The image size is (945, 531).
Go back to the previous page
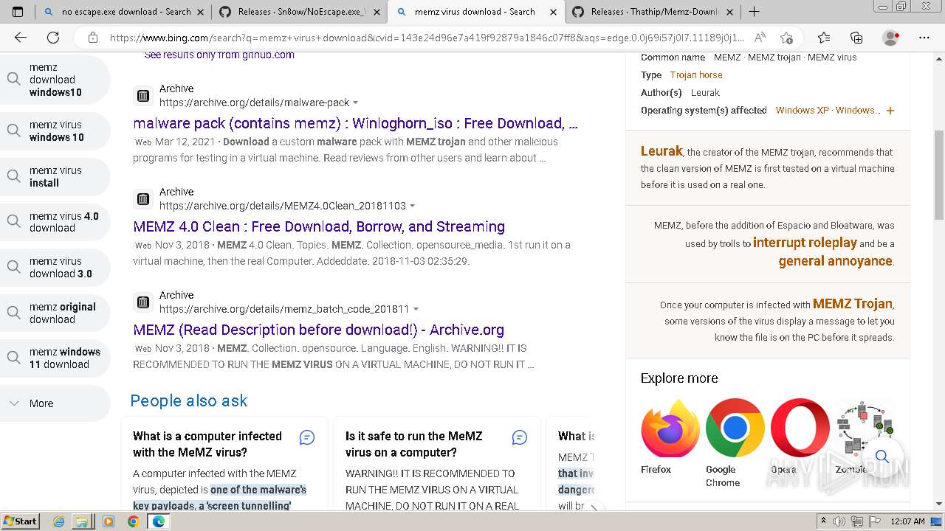pos(21,38)
